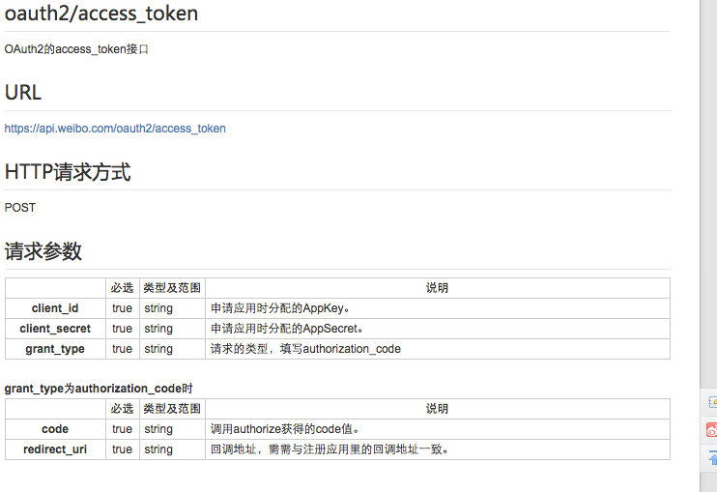The image size is (717, 492).
Task: Click the 请求参数 heading
Action: click(x=43, y=251)
